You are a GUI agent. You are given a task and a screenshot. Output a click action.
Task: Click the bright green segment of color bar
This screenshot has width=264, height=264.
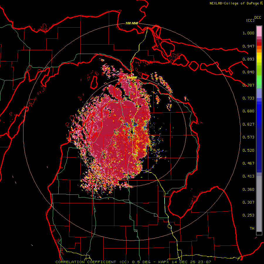coord(259,80)
